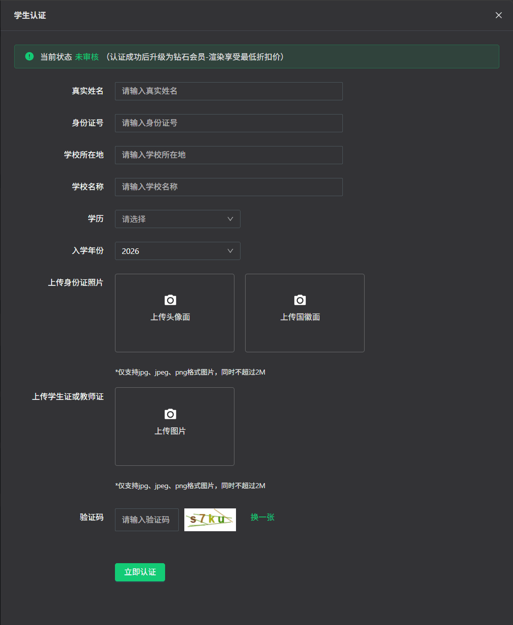Close the 学生认证 dialog
Viewport: 513px width, 625px height.
[x=499, y=15]
